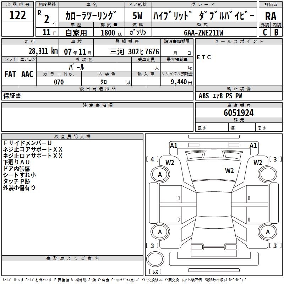Select chassis number "6051924"
The image size is (284, 284).
click(x=239, y=113)
